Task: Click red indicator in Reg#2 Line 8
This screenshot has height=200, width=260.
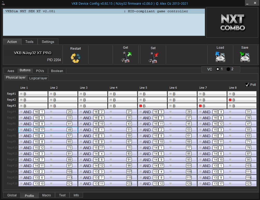Action: [230, 100]
